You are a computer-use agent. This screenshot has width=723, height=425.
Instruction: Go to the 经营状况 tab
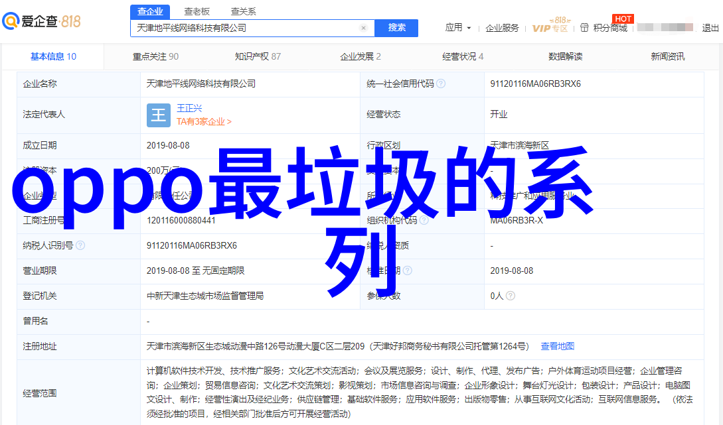pos(463,56)
